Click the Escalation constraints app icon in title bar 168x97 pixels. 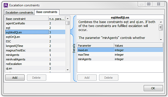pyautogui.click(x=6, y=5)
